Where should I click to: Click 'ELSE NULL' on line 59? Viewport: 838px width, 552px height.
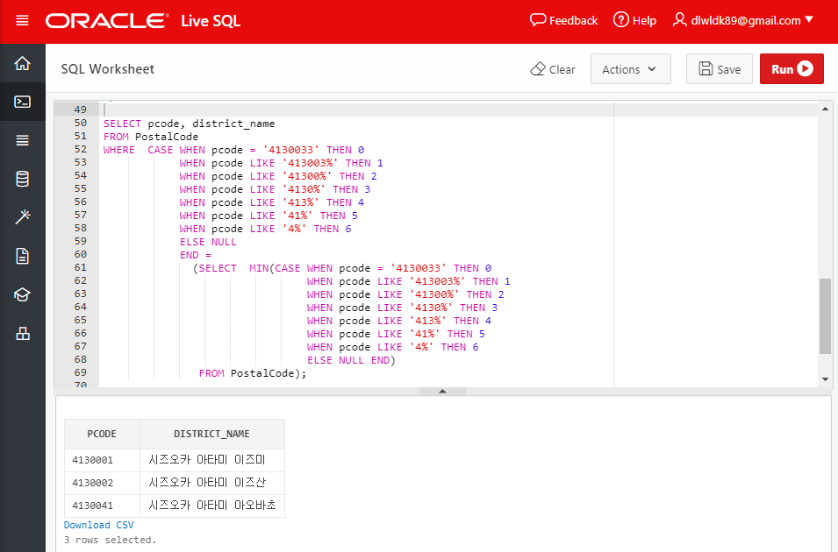(208, 242)
